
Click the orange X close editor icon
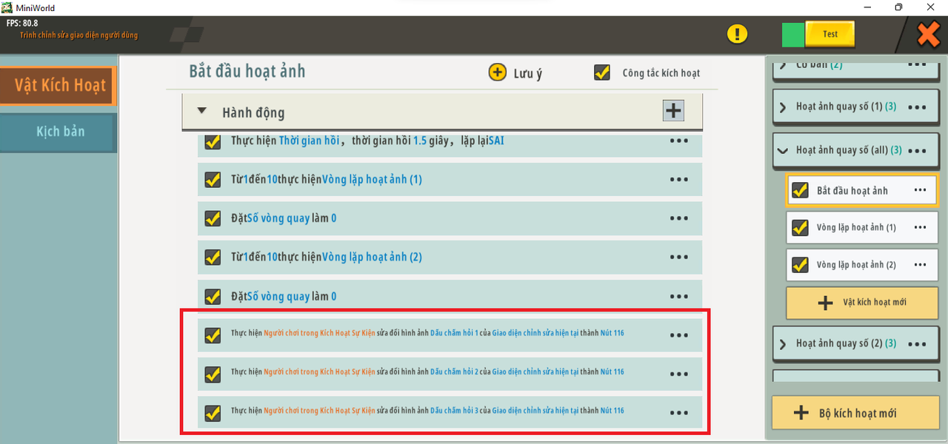pyautogui.click(x=928, y=34)
